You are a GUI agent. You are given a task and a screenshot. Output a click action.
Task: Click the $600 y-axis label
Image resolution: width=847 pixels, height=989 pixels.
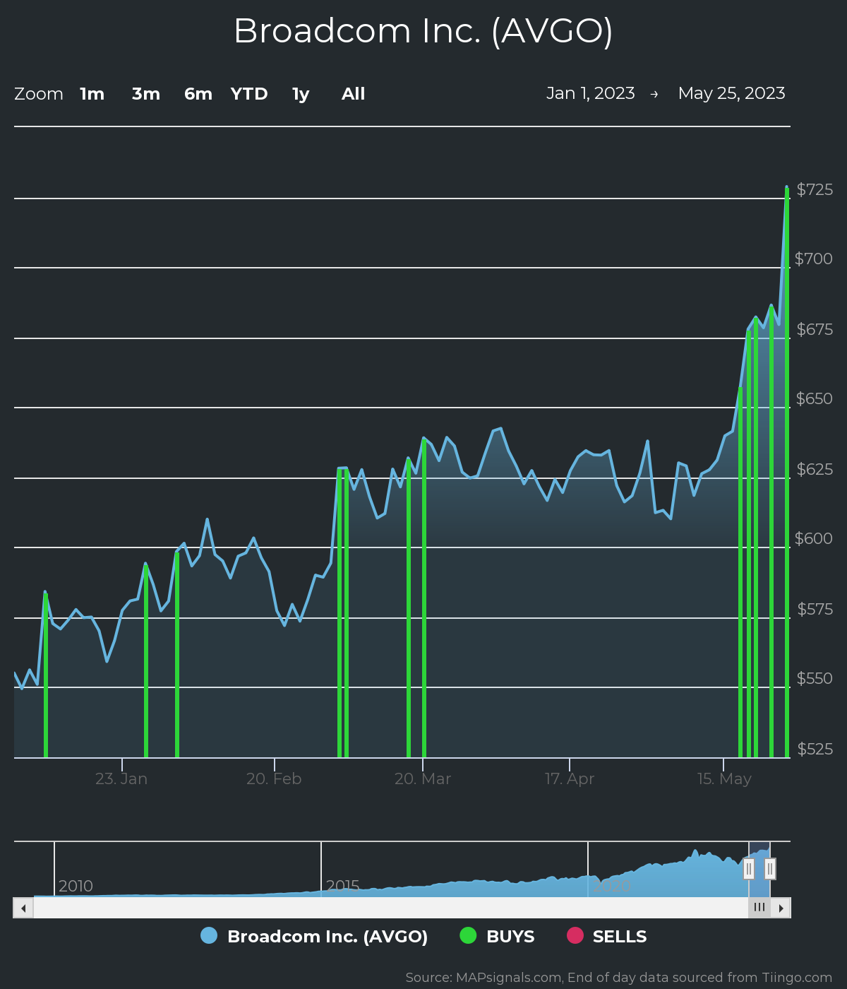tap(814, 538)
